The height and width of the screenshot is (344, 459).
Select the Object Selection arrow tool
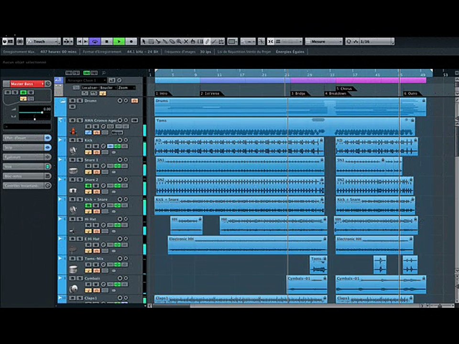143,42
